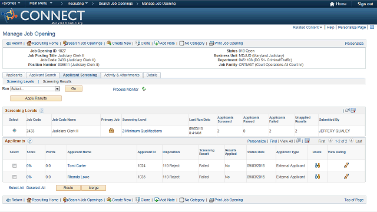Open View Rating pencil for Tomi Carter
The height and width of the screenshot is (212, 377).
point(346,165)
